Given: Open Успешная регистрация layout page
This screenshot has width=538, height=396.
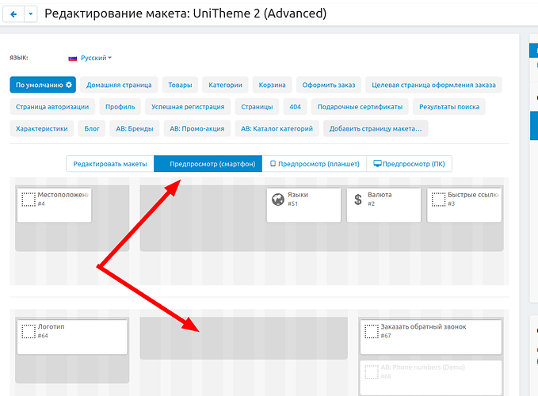Looking at the screenshot, I should (188, 107).
